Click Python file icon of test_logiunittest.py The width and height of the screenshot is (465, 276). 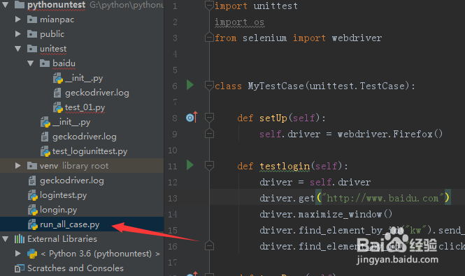tap(45, 151)
